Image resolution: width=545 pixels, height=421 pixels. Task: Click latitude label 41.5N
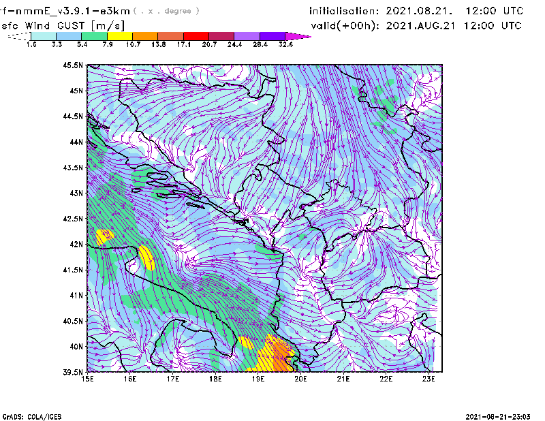[x=73, y=270]
